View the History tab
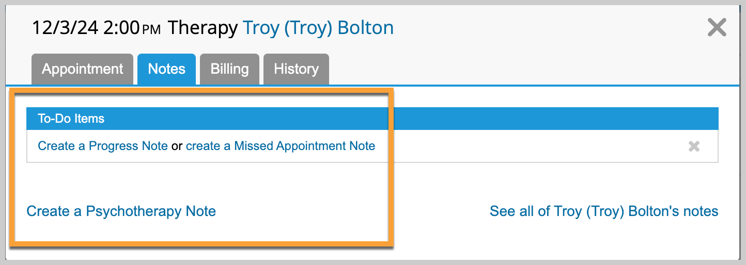Viewport: 746px width, 265px height. click(x=296, y=69)
